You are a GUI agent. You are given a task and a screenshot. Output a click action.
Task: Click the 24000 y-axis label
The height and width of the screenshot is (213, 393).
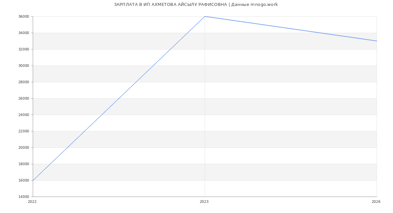click(24, 115)
